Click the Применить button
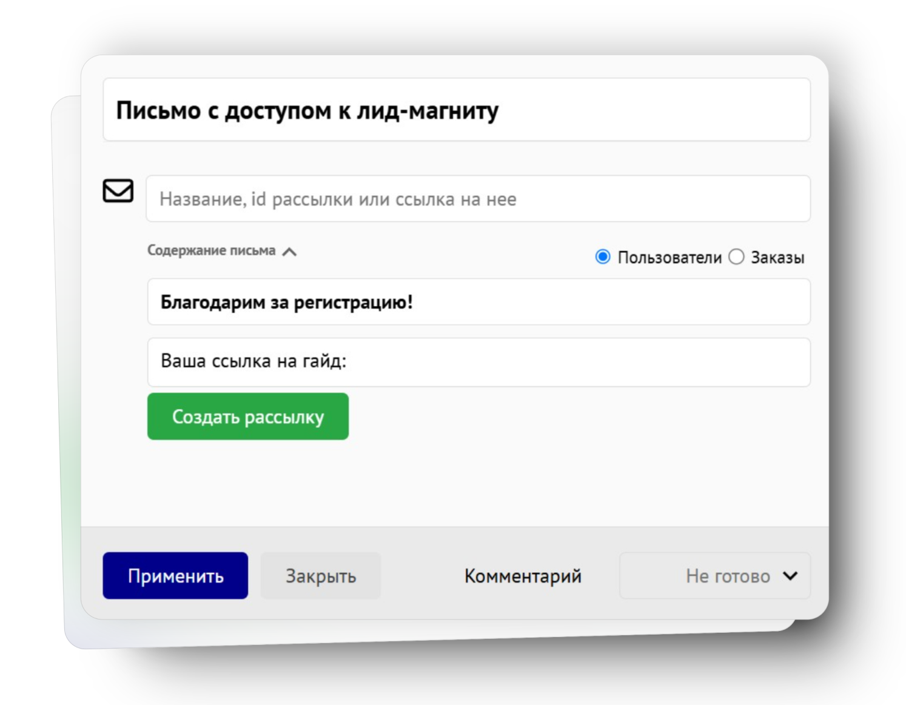The height and width of the screenshot is (705, 906). (175, 576)
